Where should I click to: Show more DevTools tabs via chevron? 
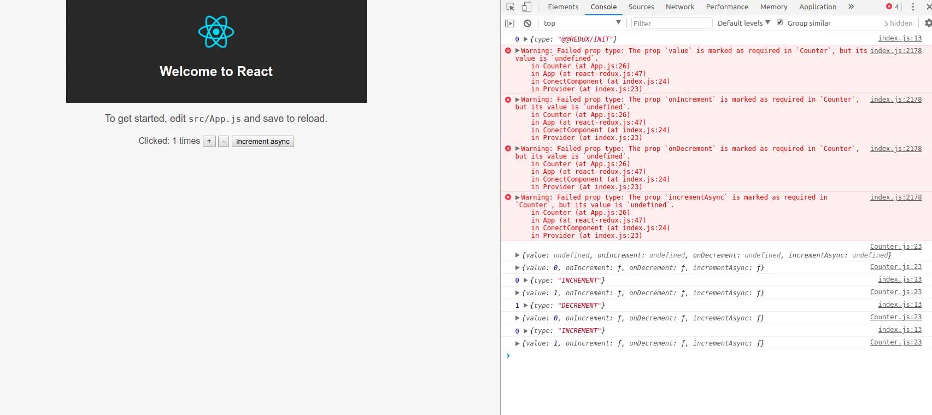851,7
